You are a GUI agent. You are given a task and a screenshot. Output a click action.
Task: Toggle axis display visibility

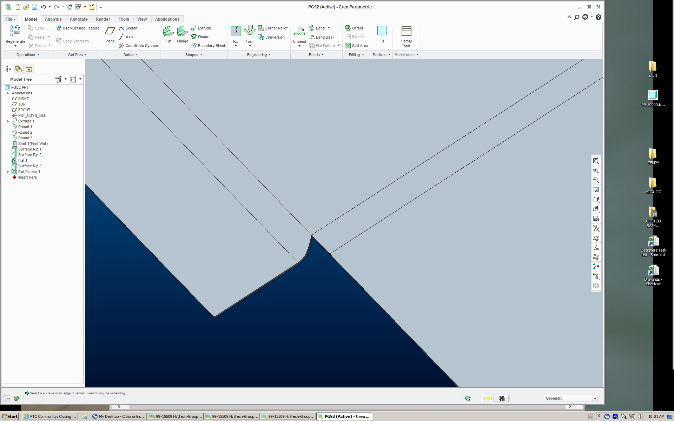(596, 248)
